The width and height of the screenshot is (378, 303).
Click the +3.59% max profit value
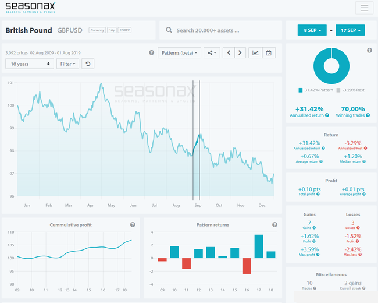[x=309, y=249]
